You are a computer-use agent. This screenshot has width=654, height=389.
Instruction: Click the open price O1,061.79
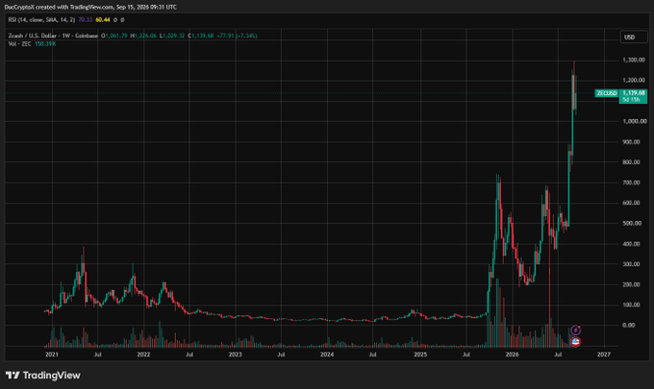[x=114, y=36]
